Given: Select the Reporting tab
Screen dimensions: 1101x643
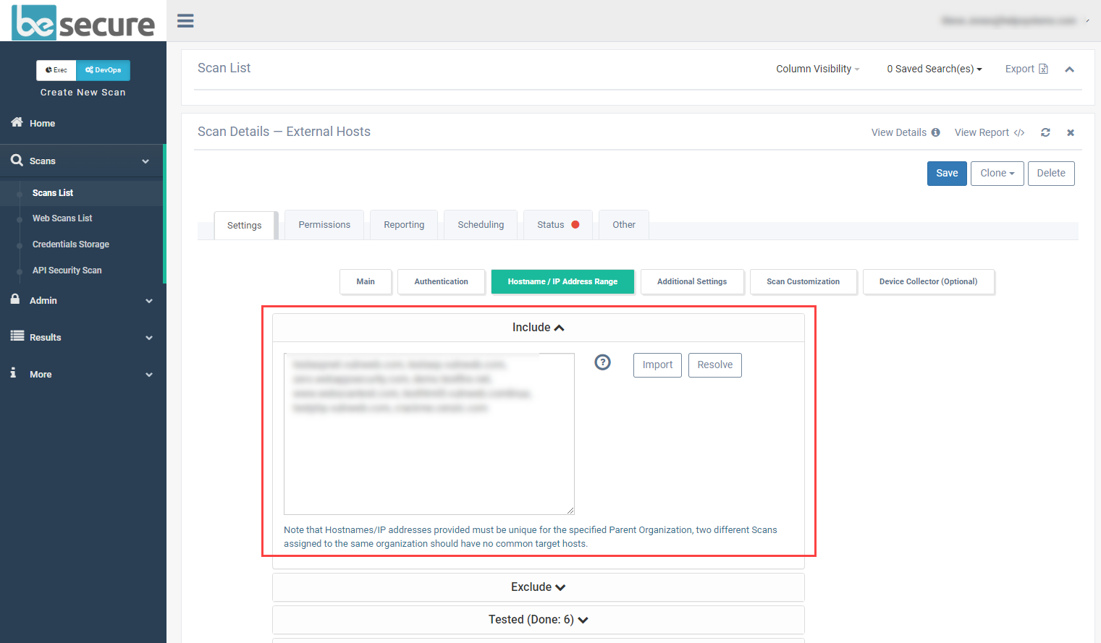Looking at the screenshot, I should coord(404,225).
